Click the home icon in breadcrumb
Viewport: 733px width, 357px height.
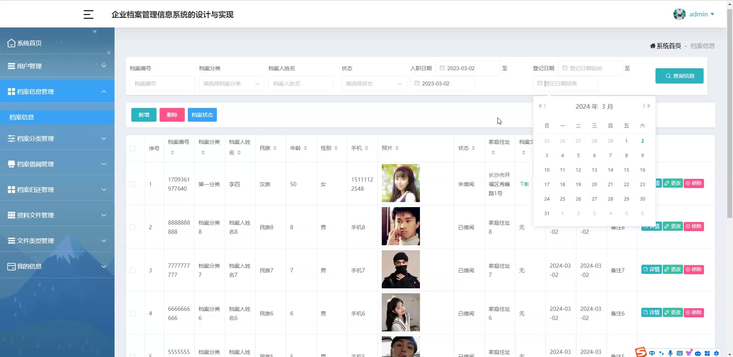[x=653, y=46]
